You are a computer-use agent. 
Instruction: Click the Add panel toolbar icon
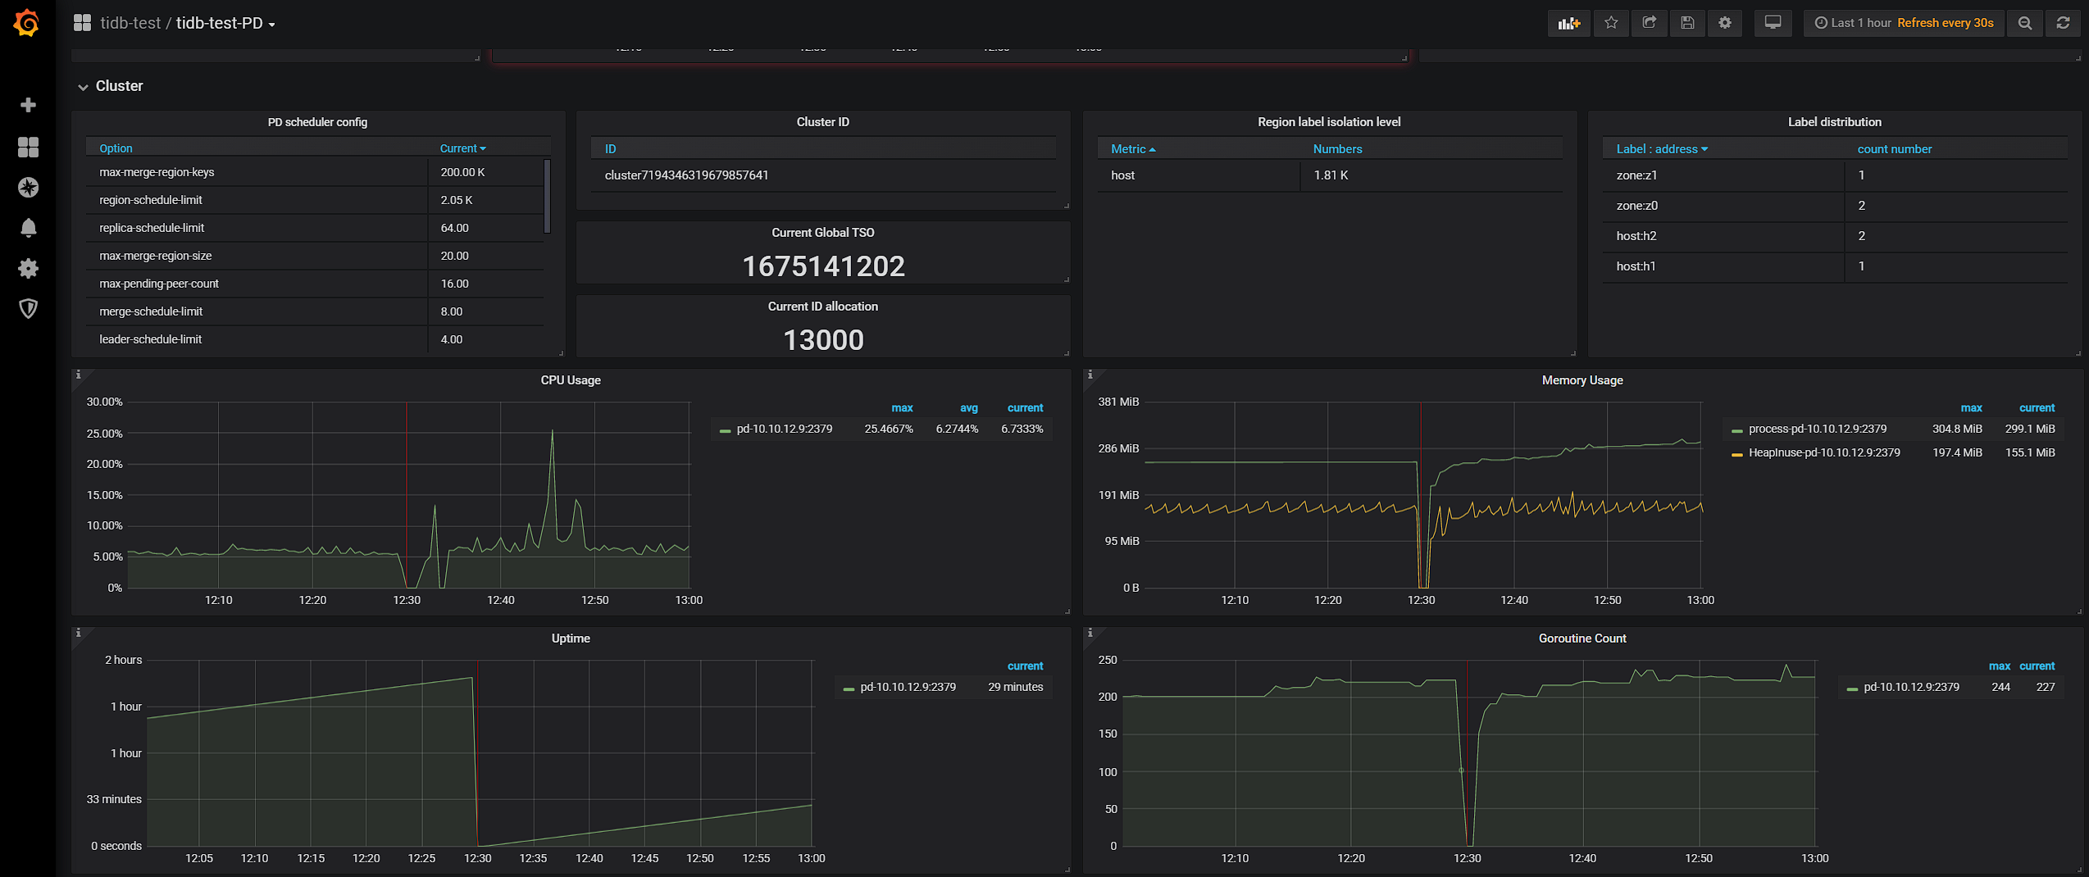[x=1568, y=23]
